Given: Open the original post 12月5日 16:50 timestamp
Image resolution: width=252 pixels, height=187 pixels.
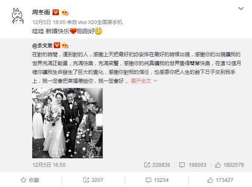Looking at the screenshot, I should point(49,165).
